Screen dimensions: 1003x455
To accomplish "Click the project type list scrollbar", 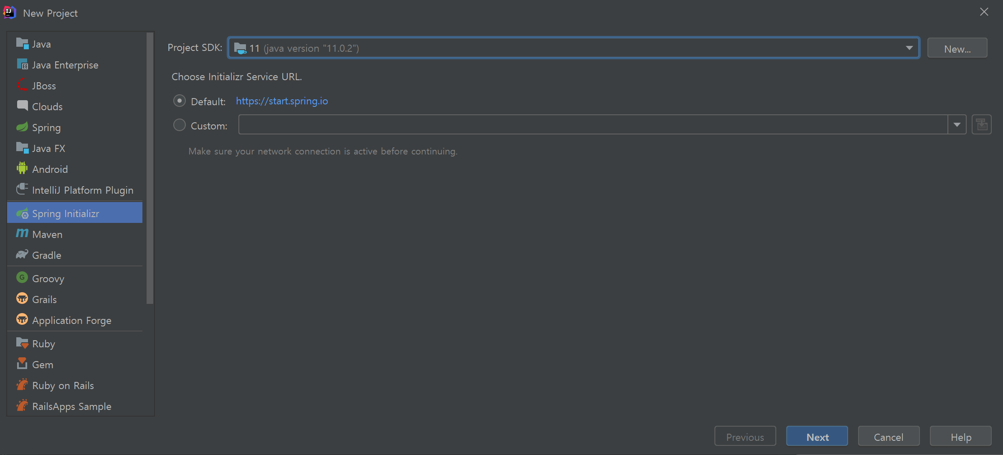I will 150,167.
